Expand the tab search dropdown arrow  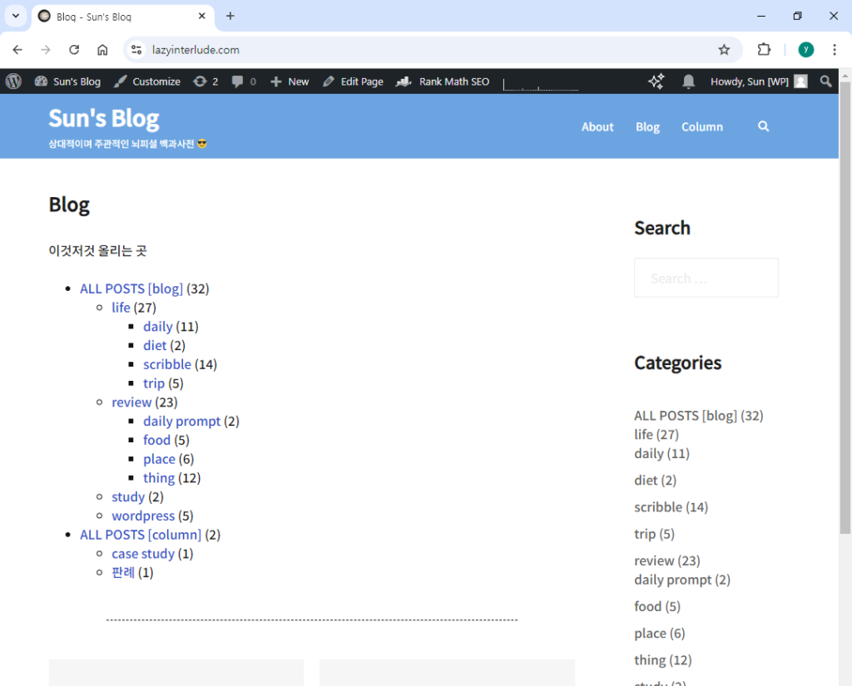15,16
